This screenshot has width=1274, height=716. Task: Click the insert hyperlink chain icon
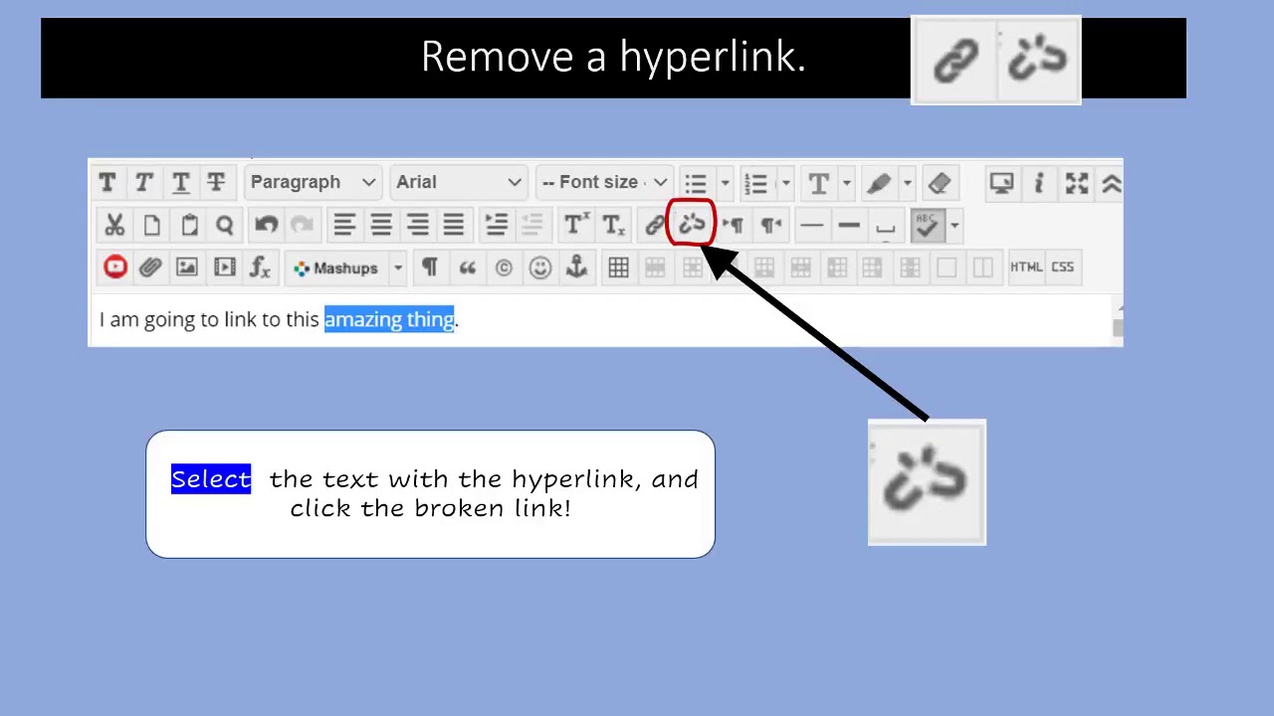(654, 226)
